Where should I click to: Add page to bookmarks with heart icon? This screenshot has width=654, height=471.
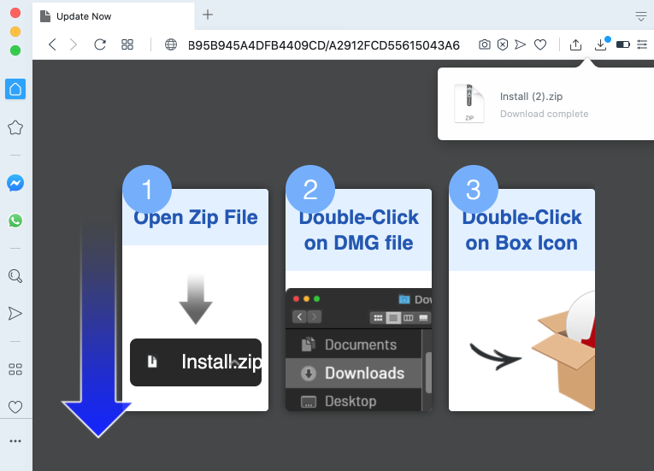click(540, 44)
